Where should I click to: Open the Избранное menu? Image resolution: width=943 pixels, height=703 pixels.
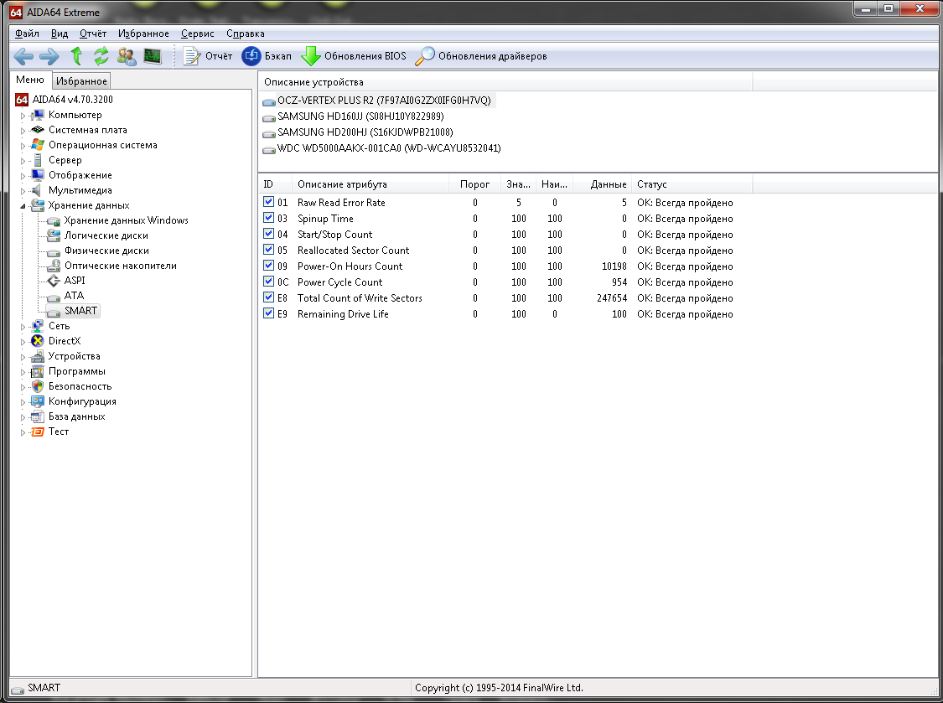point(143,34)
